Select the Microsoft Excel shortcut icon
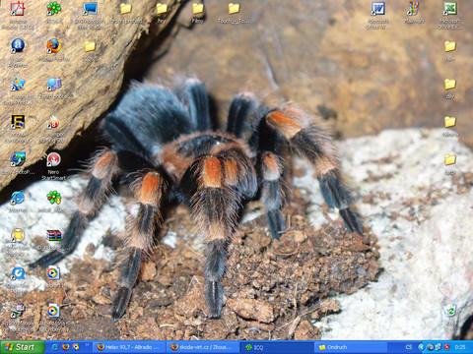This screenshot has height=354, width=473. pyautogui.click(x=450, y=15)
